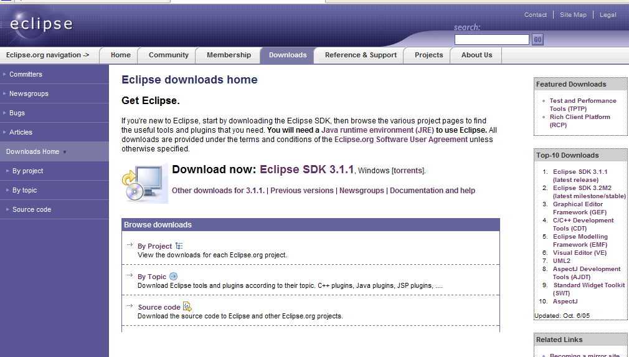Image resolution: width=629 pixels, height=357 pixels.
Task: Click the Eclipse logo in header
Action: click(x=40, y=24)
